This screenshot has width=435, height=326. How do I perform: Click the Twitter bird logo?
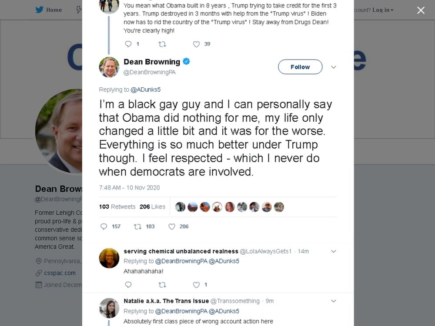(x=39, y=10)
